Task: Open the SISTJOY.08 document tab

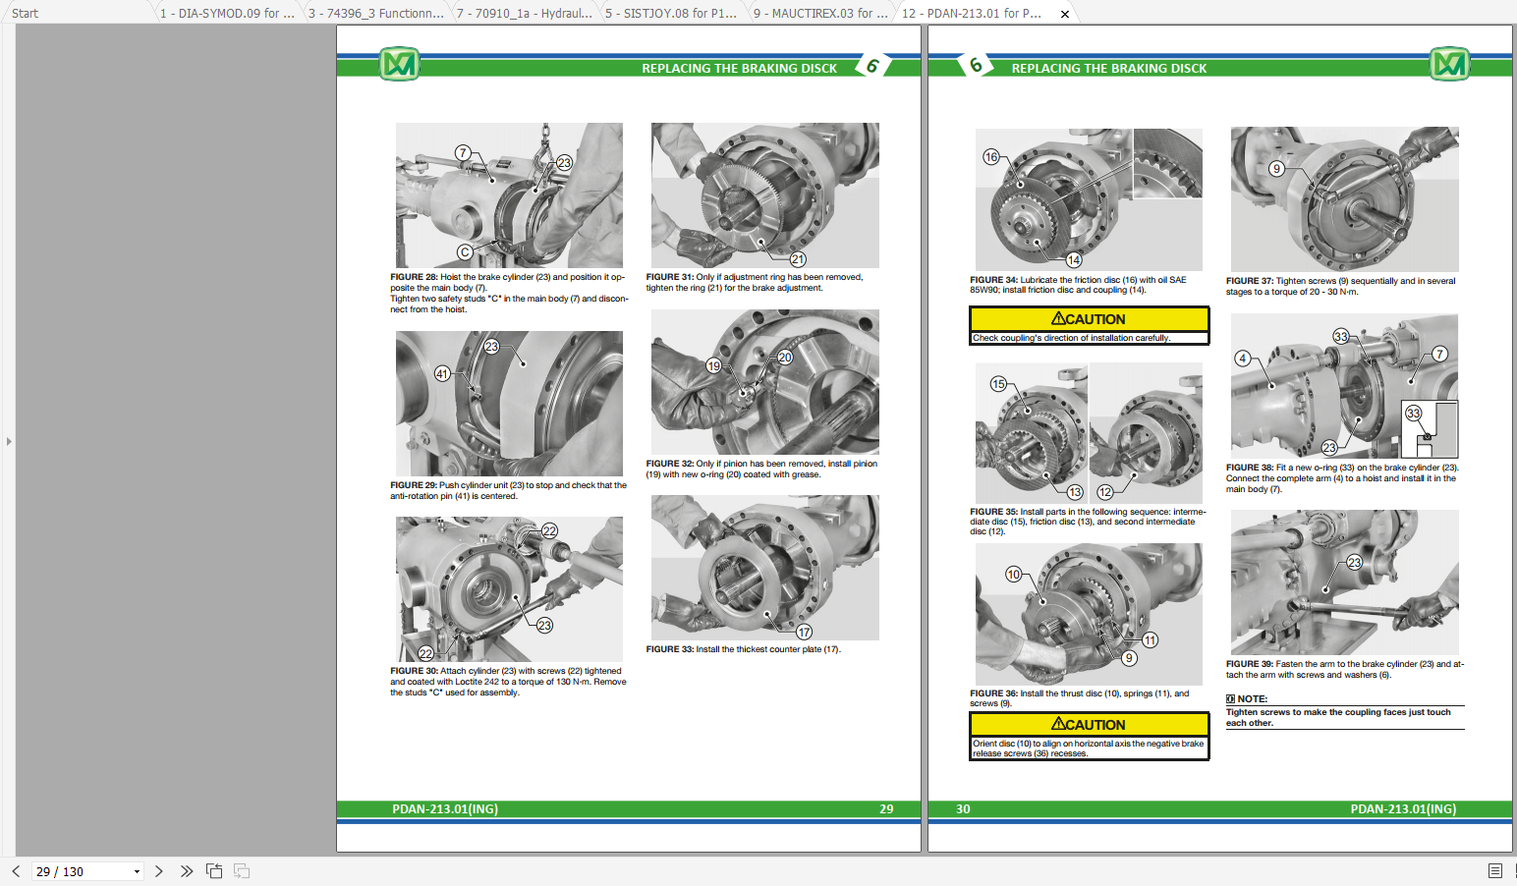Action: pyautogui.click(x=669, y=14)
